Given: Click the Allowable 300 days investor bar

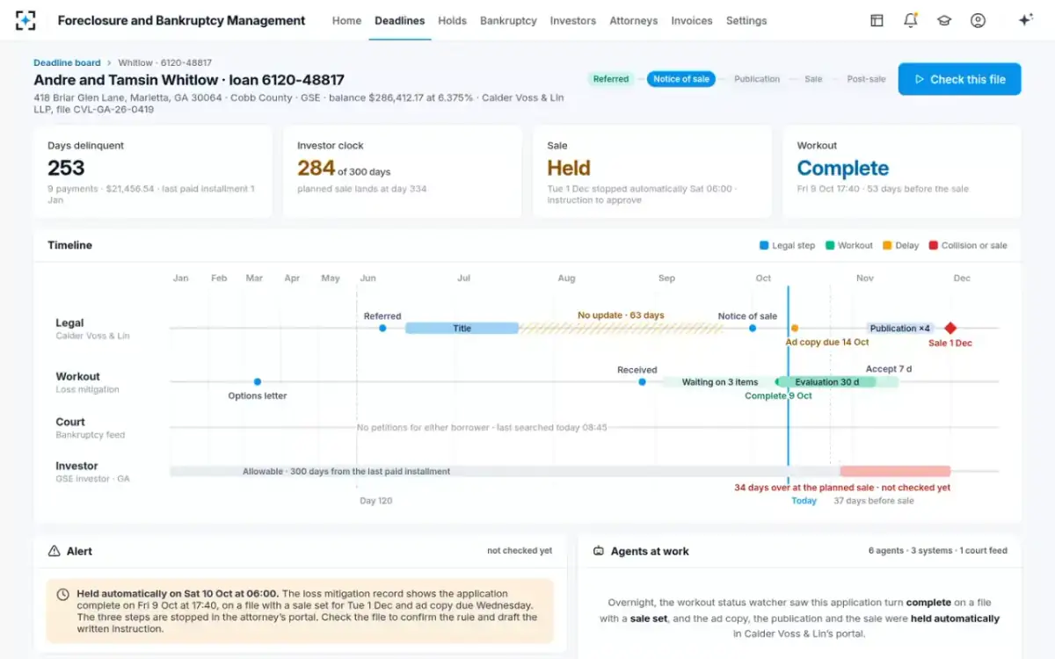Looking at the screenshot, I should 505,471.
